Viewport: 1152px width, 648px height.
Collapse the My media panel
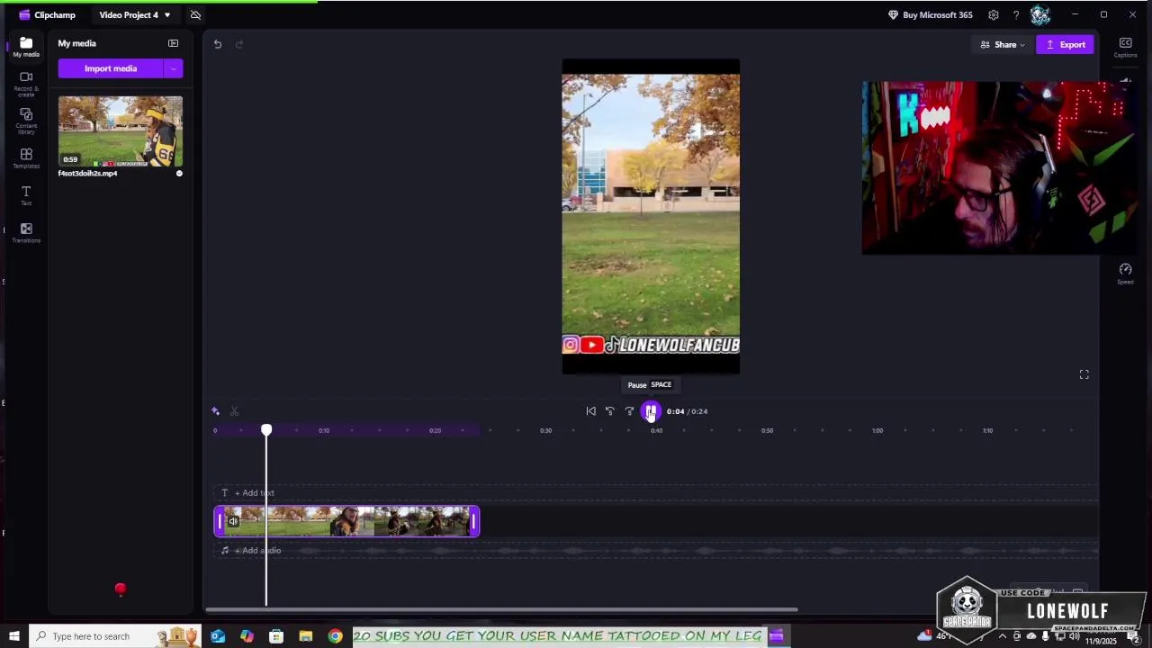coord(173,43)
